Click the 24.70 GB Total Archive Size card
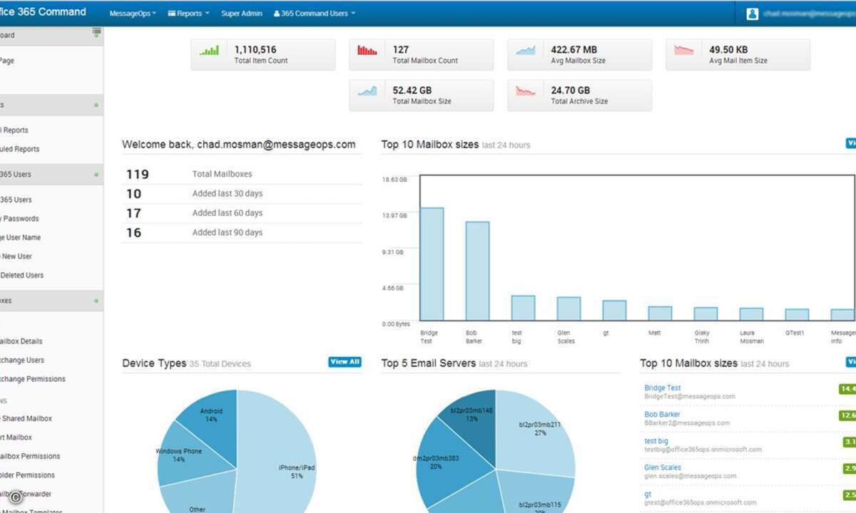This screenshot has width=856, height=513. tap(579, 95)
